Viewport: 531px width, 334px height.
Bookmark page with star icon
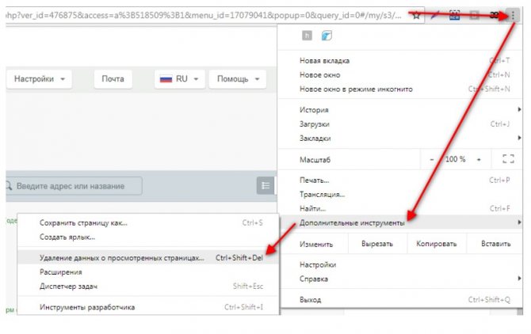coord(415,15)
